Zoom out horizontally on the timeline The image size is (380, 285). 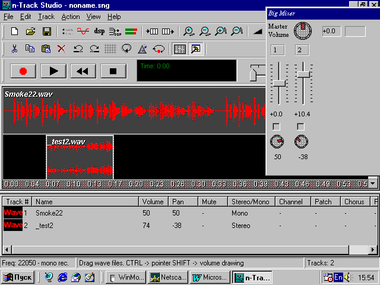pos(205,31)
